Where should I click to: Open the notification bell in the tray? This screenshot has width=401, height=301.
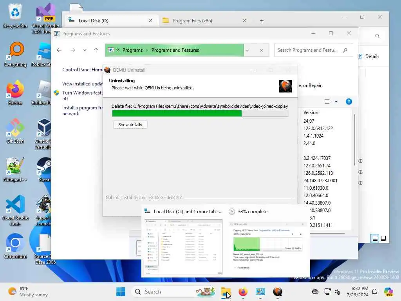(x=374, y=292)
